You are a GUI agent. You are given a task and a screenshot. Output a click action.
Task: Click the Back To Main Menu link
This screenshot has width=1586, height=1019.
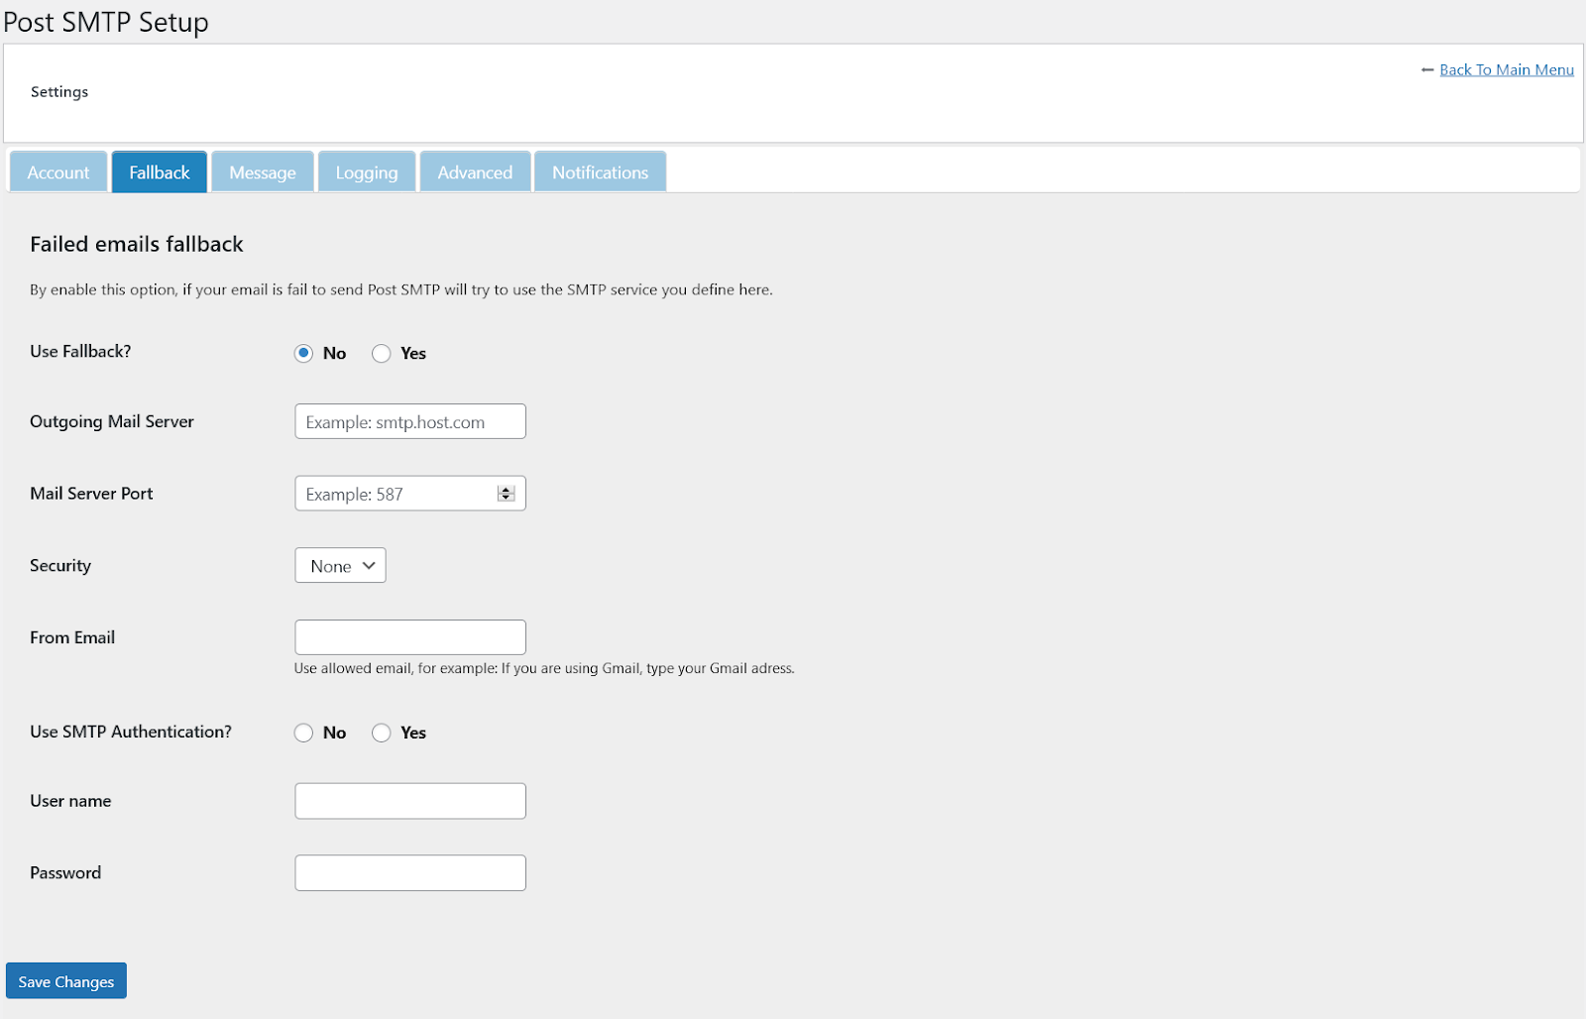coord(1506,69)
